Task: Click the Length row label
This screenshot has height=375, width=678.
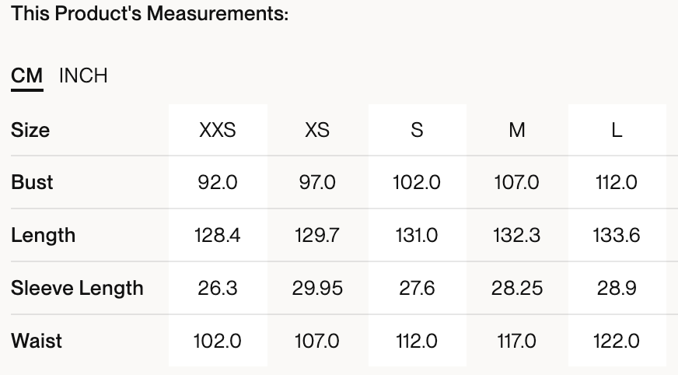Action: click(x=43, y=235)
